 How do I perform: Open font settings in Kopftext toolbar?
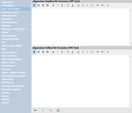pyautogui.click(x=68, y=5)
